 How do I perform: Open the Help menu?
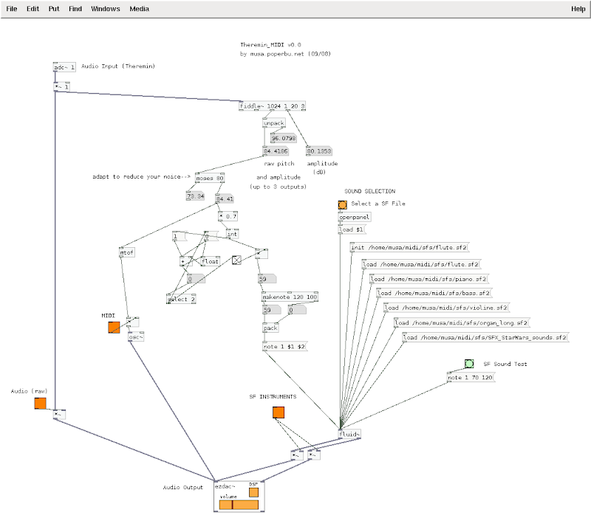click(578, 9)
